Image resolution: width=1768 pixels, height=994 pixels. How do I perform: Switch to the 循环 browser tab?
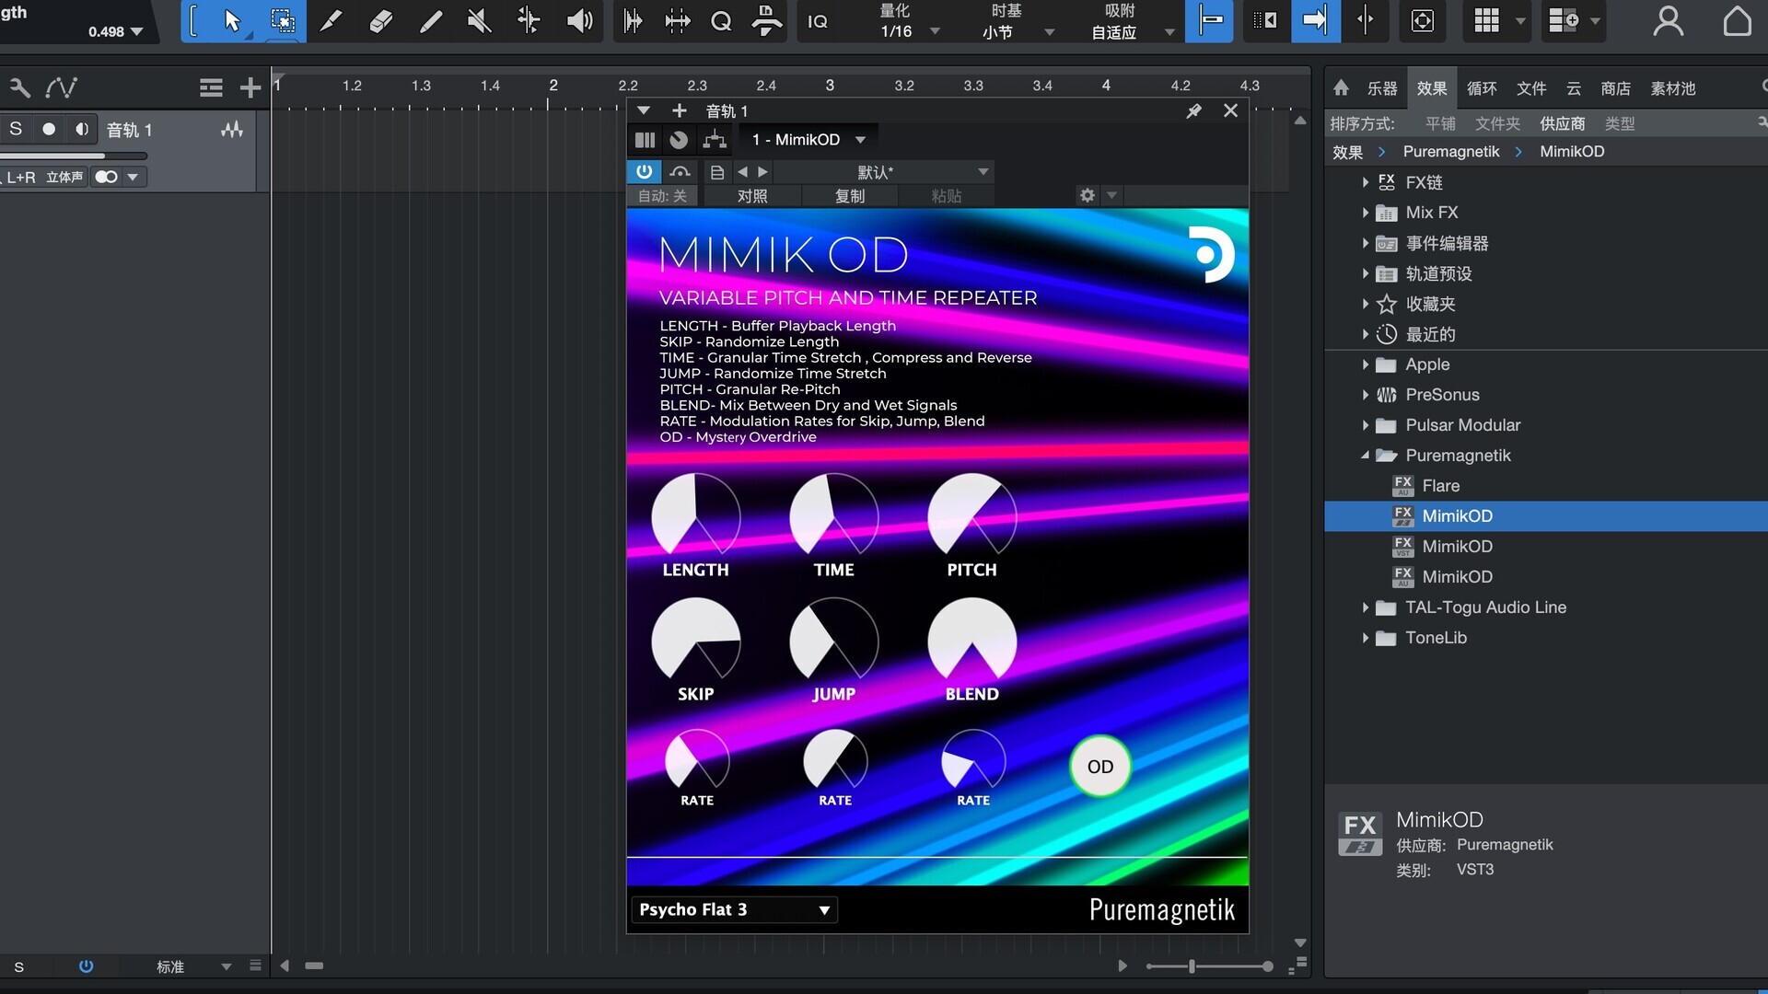click(1481, 88)
